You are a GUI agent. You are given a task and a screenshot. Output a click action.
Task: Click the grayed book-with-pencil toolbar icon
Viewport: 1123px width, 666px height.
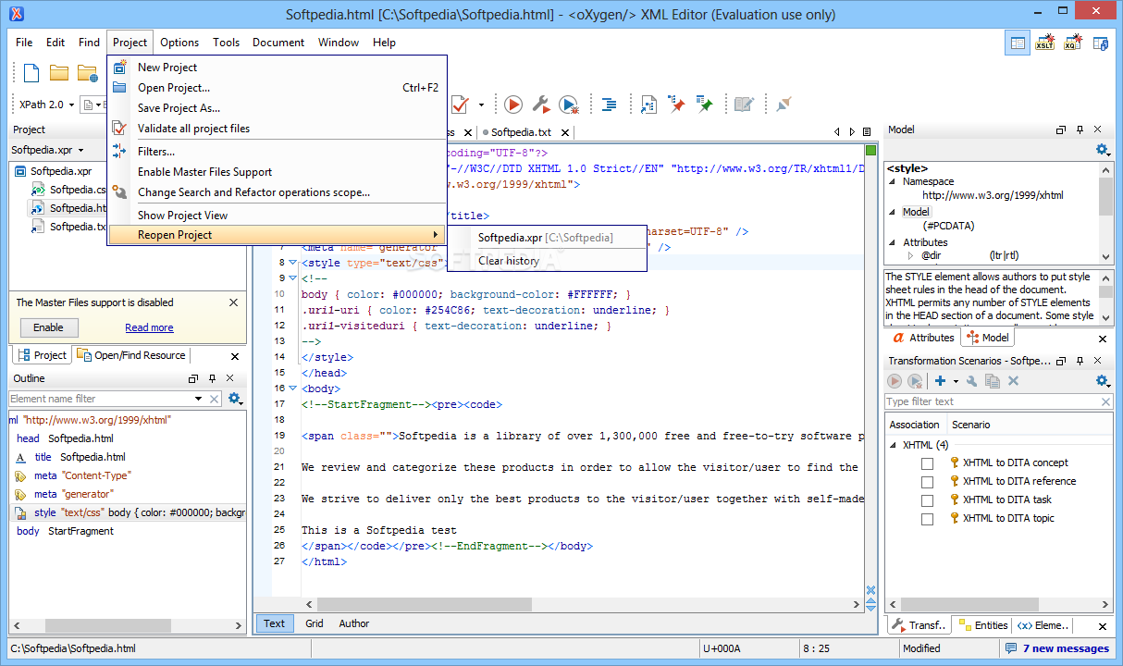(745, 105)
